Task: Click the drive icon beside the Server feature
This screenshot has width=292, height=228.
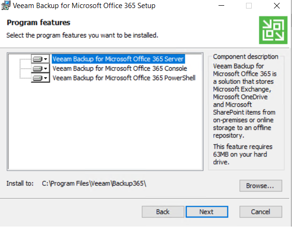Action: [x=37, y=59]
